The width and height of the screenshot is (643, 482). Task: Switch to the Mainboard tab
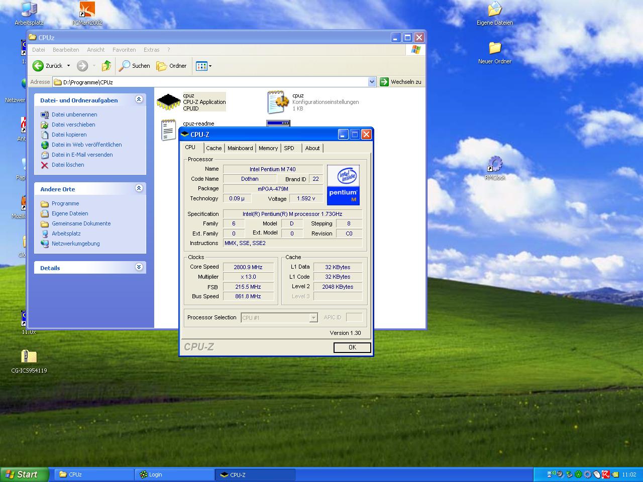240,148
